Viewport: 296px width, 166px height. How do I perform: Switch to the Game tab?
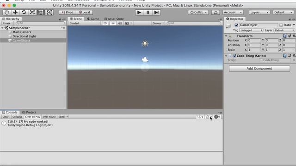[x=93, y=19]
